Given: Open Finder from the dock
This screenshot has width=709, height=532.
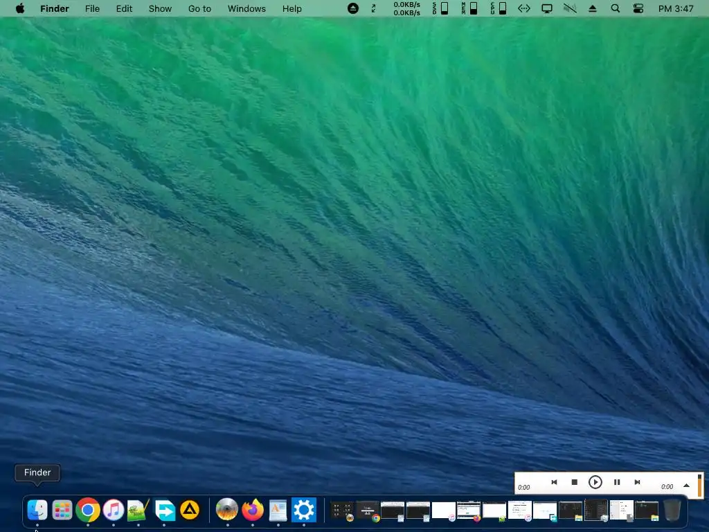Looking at the screenshot, I should coord(37,510).
